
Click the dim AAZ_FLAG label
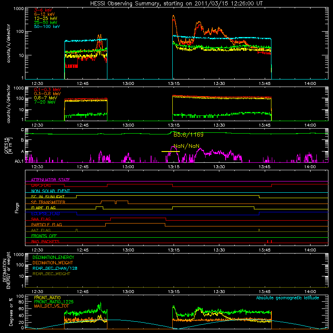pos(41,230)
